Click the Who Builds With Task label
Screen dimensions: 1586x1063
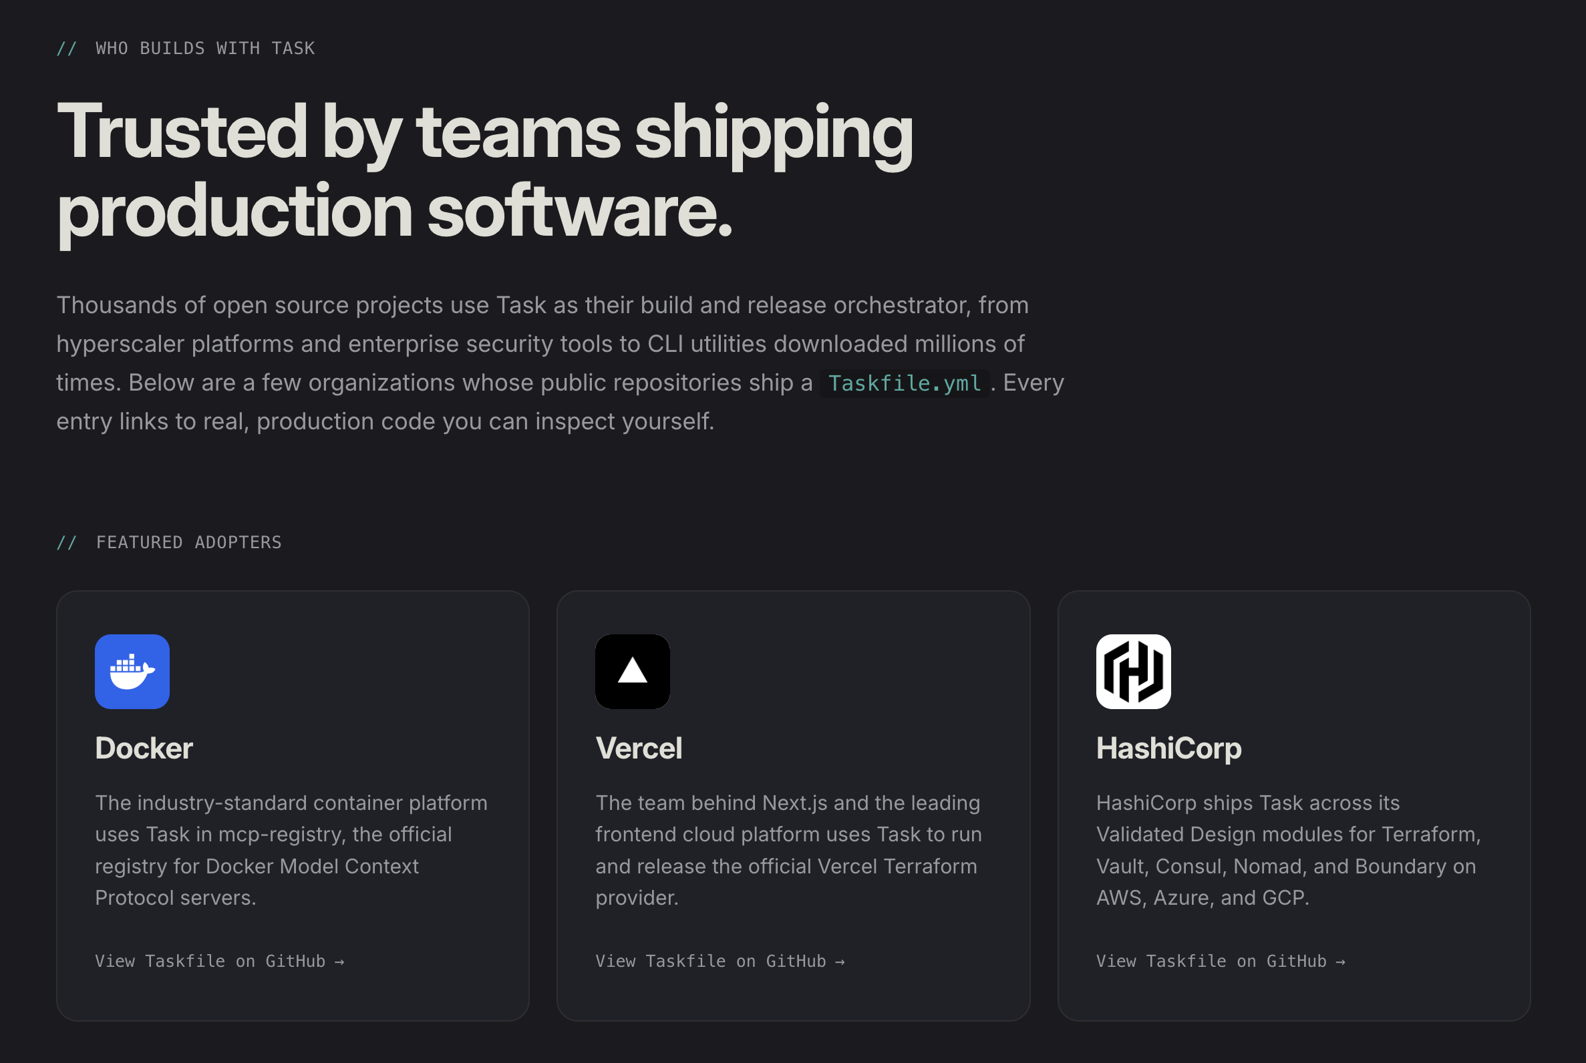coord(185,48)
